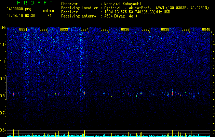
Task: Click the 0833 time marker
Action: click(x=64, y=29)
